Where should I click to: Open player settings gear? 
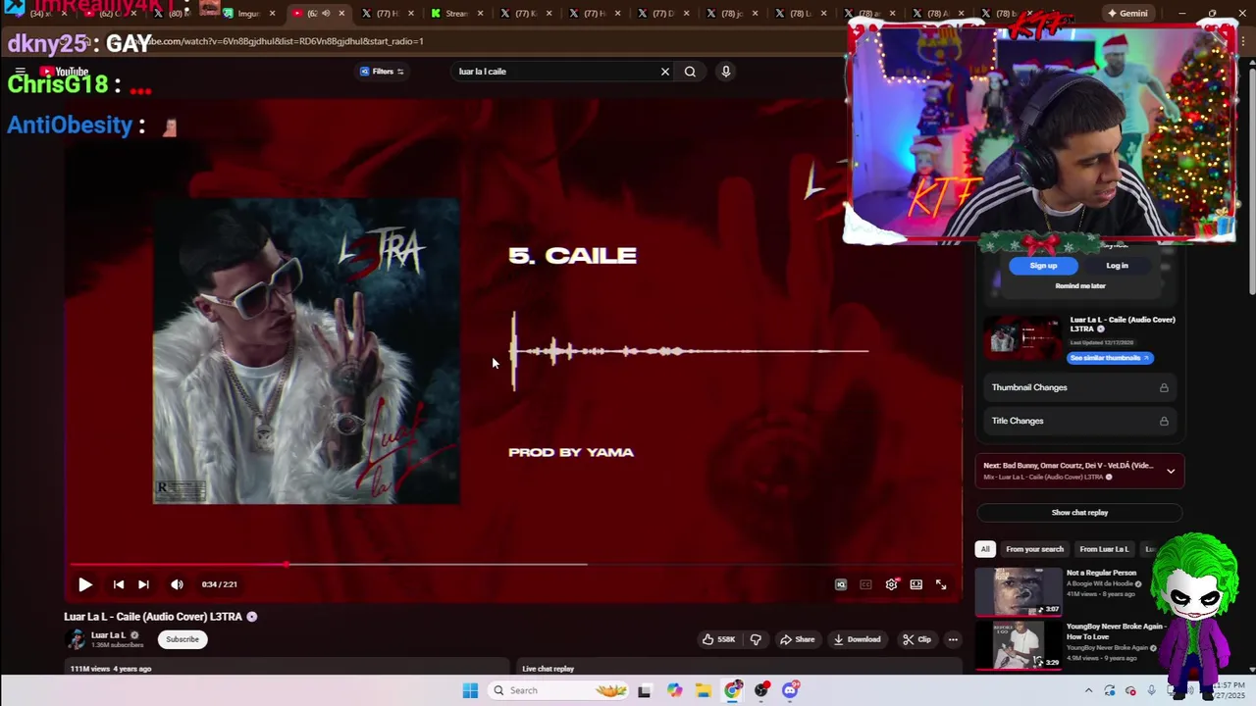click(x=891, y=584)
